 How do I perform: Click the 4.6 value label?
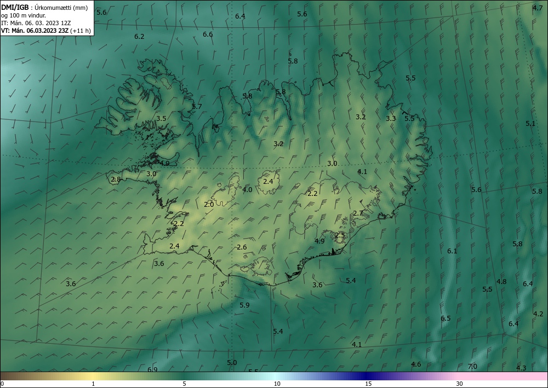point(416,364)
